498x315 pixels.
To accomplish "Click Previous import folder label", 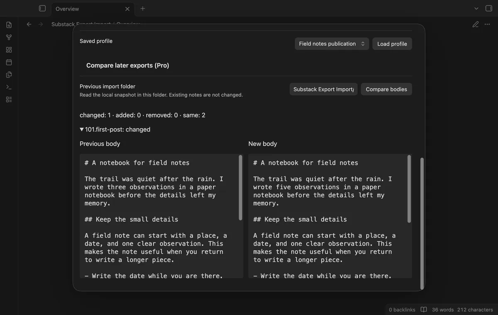I will (107, 87).
